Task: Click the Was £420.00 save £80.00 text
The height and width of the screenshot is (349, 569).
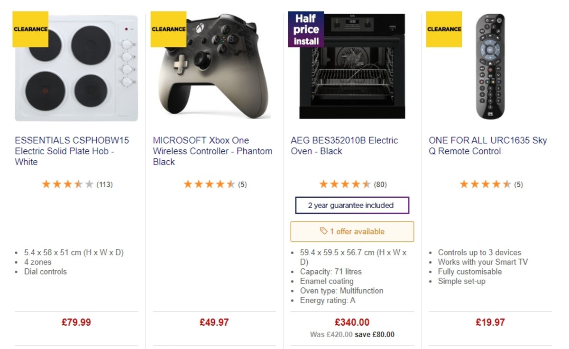Action: (352, 334)
